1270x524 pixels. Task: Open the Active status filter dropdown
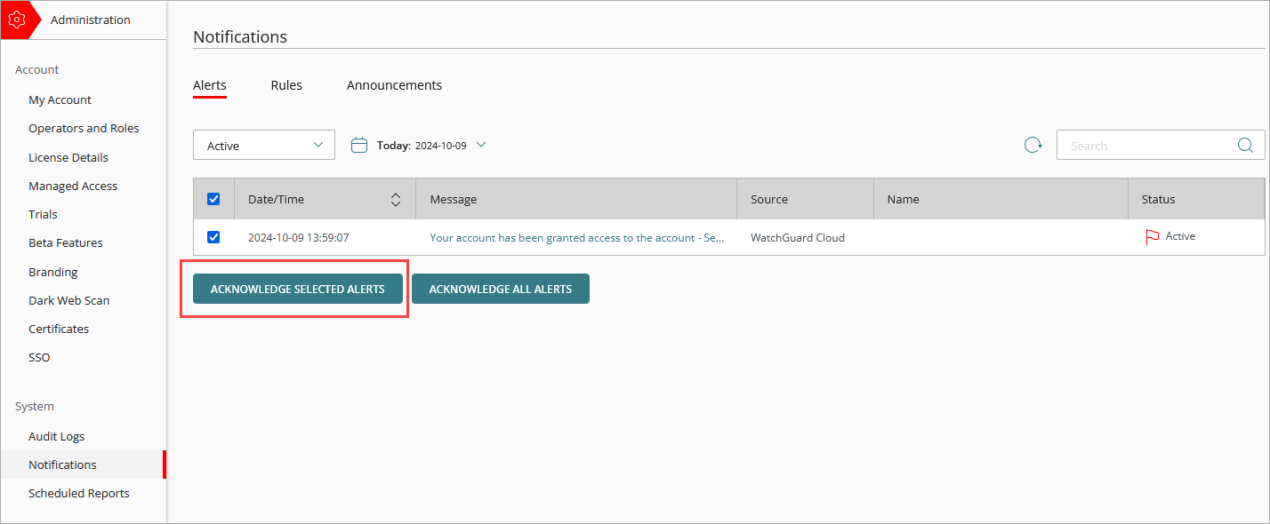(x=264, y=146)
